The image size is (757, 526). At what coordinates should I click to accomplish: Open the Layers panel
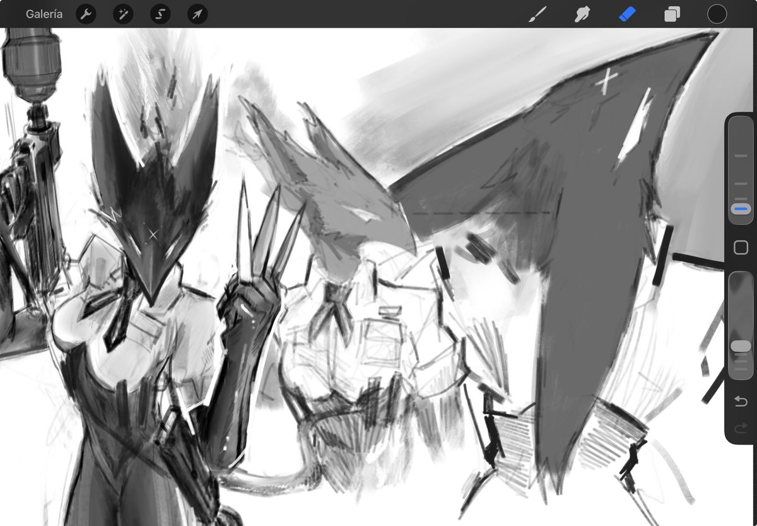coord(672,14)
